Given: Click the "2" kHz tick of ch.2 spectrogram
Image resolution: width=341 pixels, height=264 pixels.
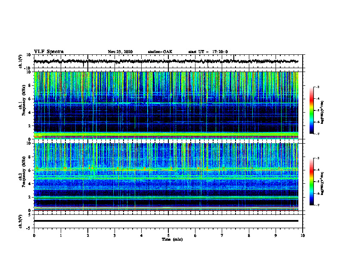Looking at the screenshot, I should pos(30,197).
